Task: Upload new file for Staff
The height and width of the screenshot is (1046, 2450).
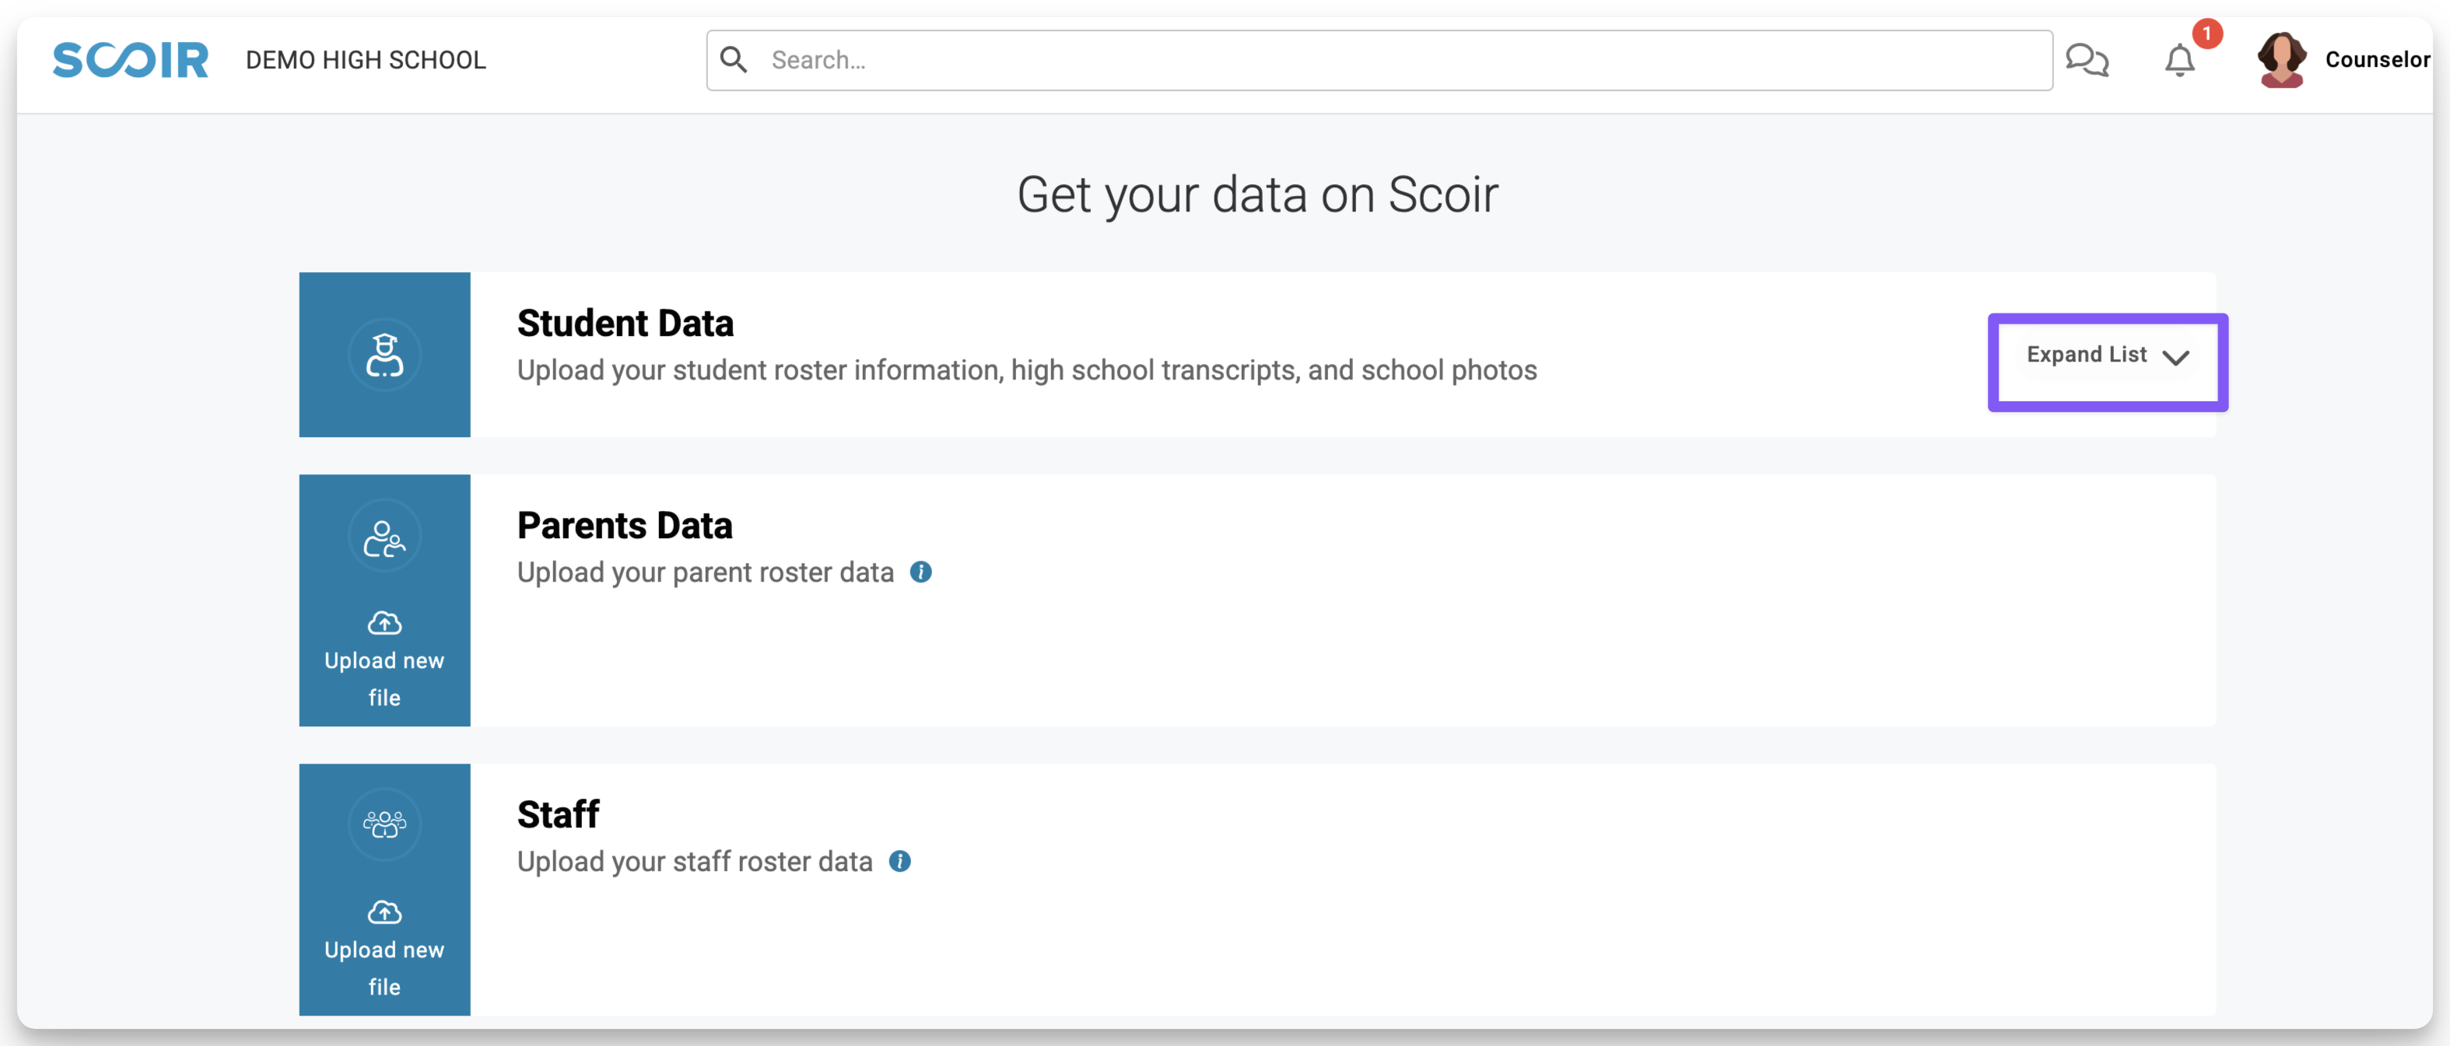Action: click(x=384, y=949)
